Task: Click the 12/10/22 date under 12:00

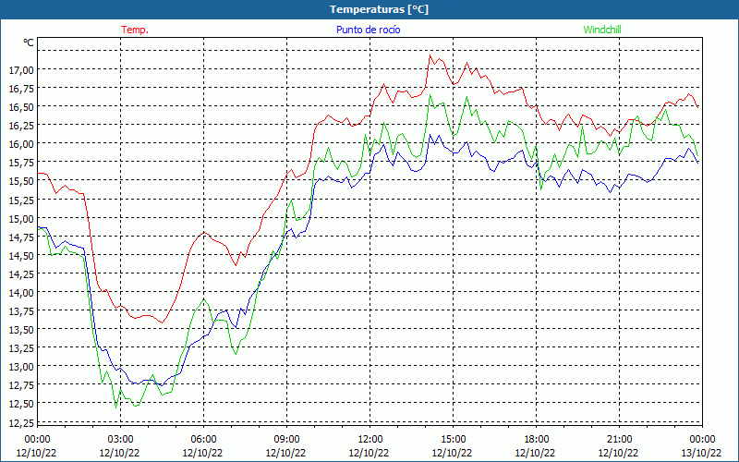Action: pyautogui.click(x=369, y=453)
